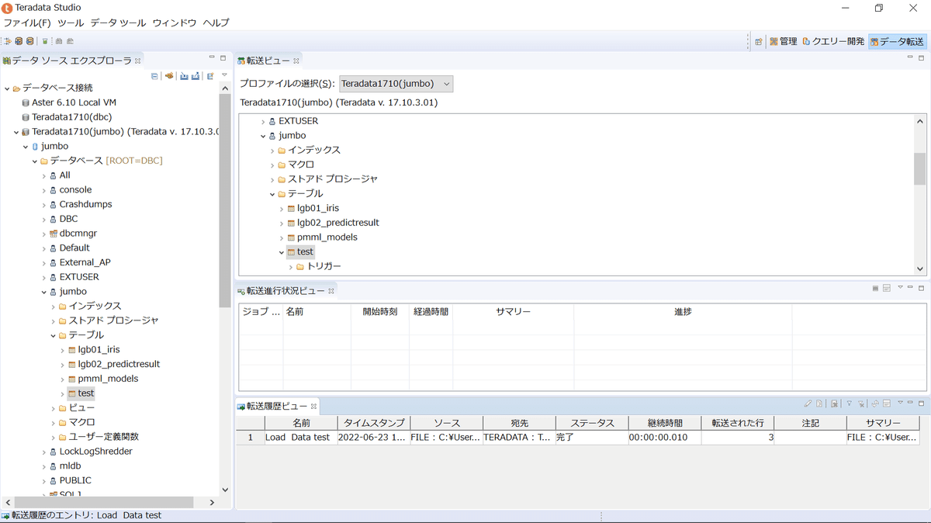
Task: Click status bar entry 転送履歴のエントリ
Action: point(86,515)
